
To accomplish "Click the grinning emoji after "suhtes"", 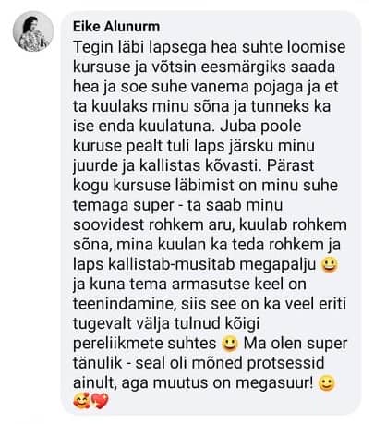I will pos(230,344).
